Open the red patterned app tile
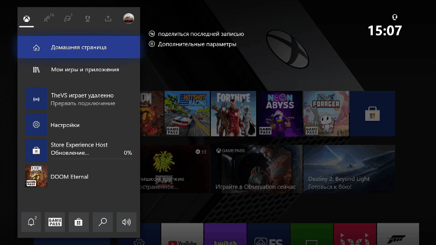This screenshot has height=245, width=436. 355,234
